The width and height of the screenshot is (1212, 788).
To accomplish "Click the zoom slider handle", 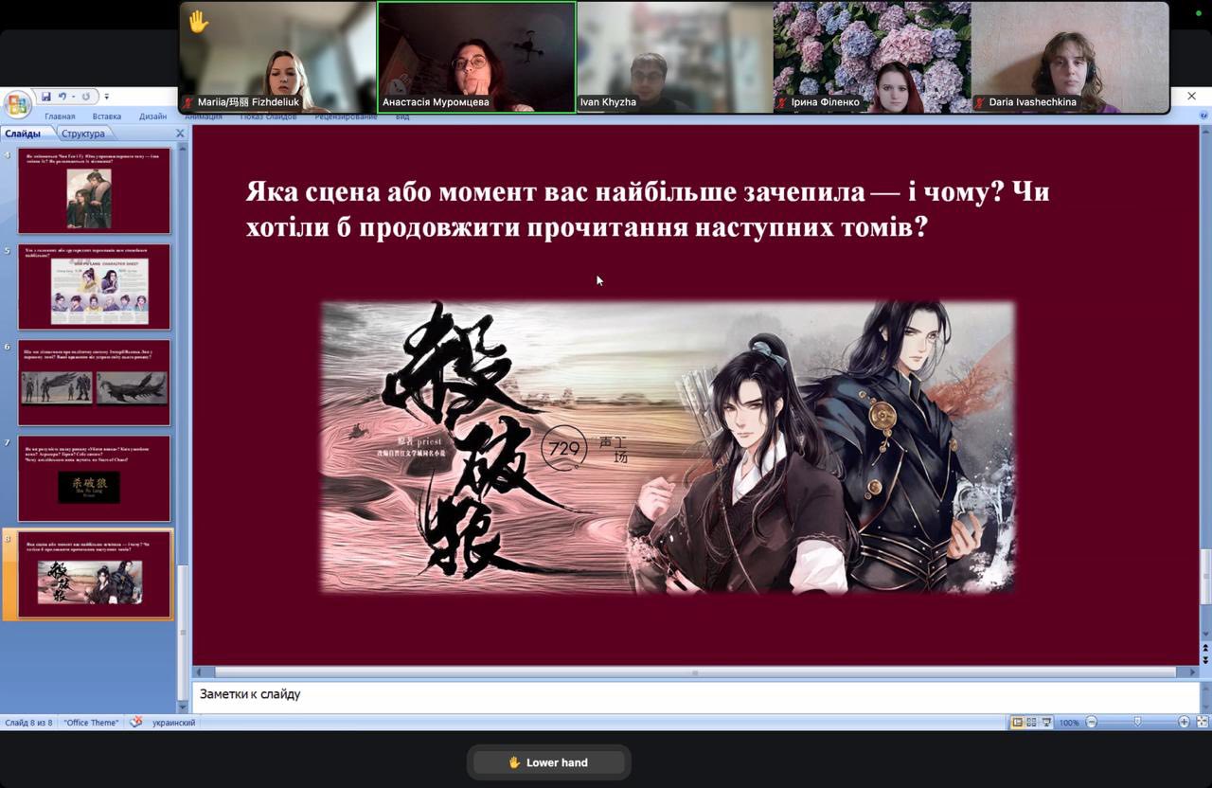I will click(1137, 722).
